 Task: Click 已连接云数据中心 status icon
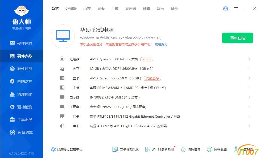[x=53, y=150]
